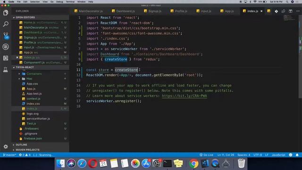Change the LF end of line sequence
302x170 pixels.
(x=267, y=155)
